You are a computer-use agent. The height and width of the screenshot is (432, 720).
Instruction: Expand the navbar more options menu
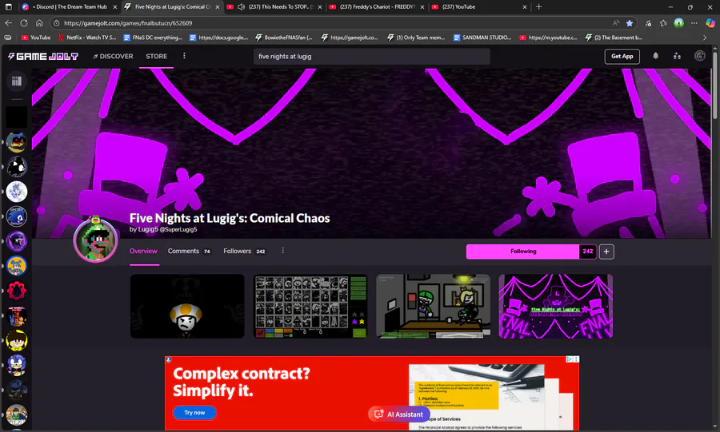(184, 56)
